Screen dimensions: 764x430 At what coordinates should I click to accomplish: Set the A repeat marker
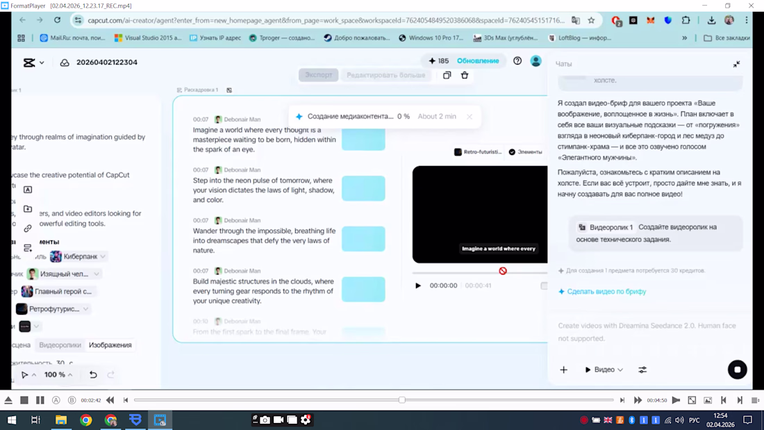(56, 400)
